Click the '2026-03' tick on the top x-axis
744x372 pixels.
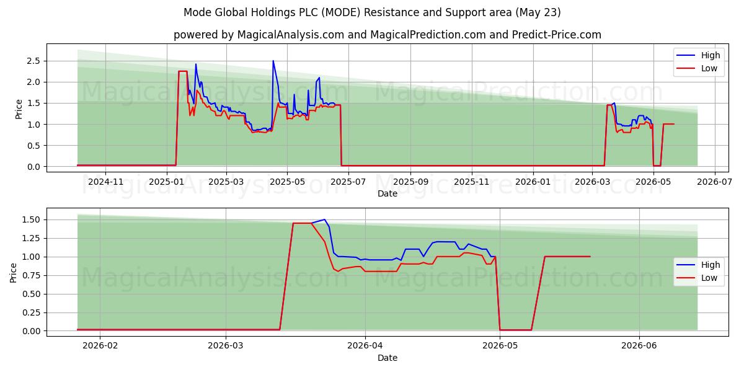coord(592,182)
